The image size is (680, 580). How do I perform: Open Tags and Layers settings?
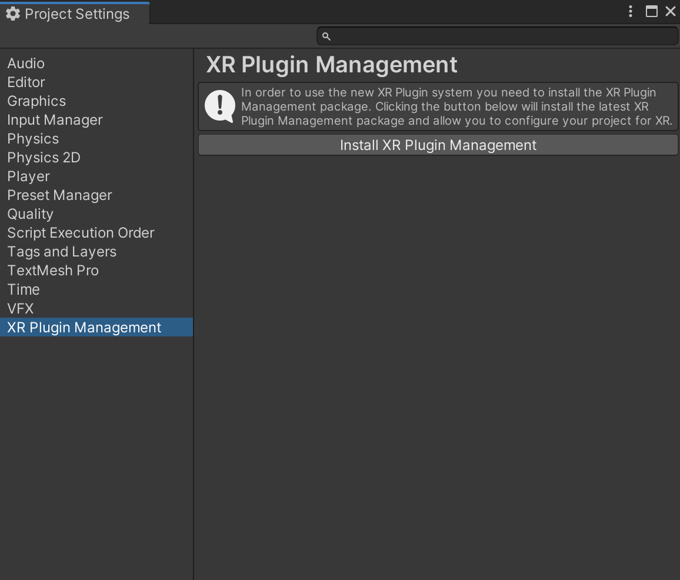[x=62, y=252]
